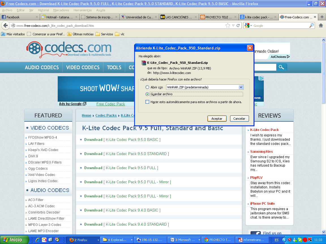
Task: Select the Abrir con radio button
Action: (x=147, y=87)
